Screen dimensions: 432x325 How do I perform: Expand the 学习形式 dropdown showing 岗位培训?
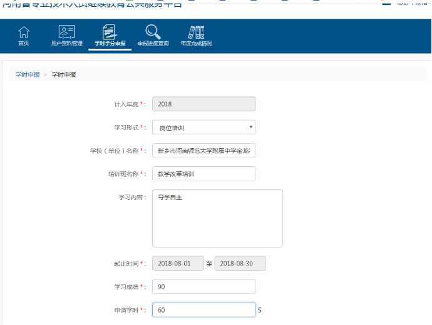click(204, 127)
